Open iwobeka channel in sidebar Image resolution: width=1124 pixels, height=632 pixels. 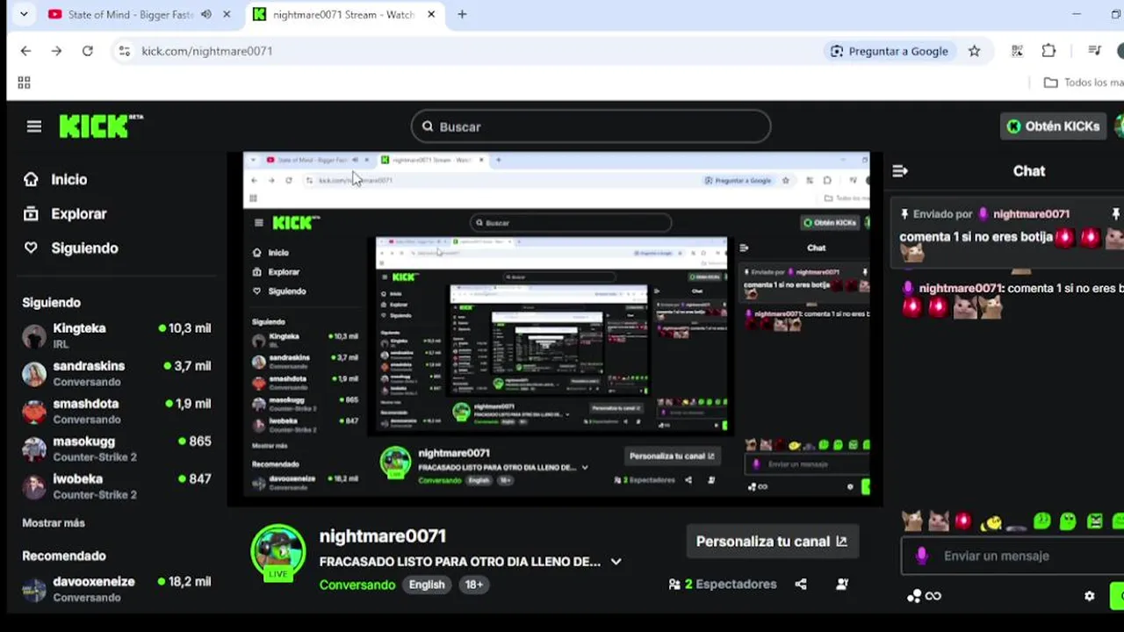pyautogui.click(x=117, y=486)
